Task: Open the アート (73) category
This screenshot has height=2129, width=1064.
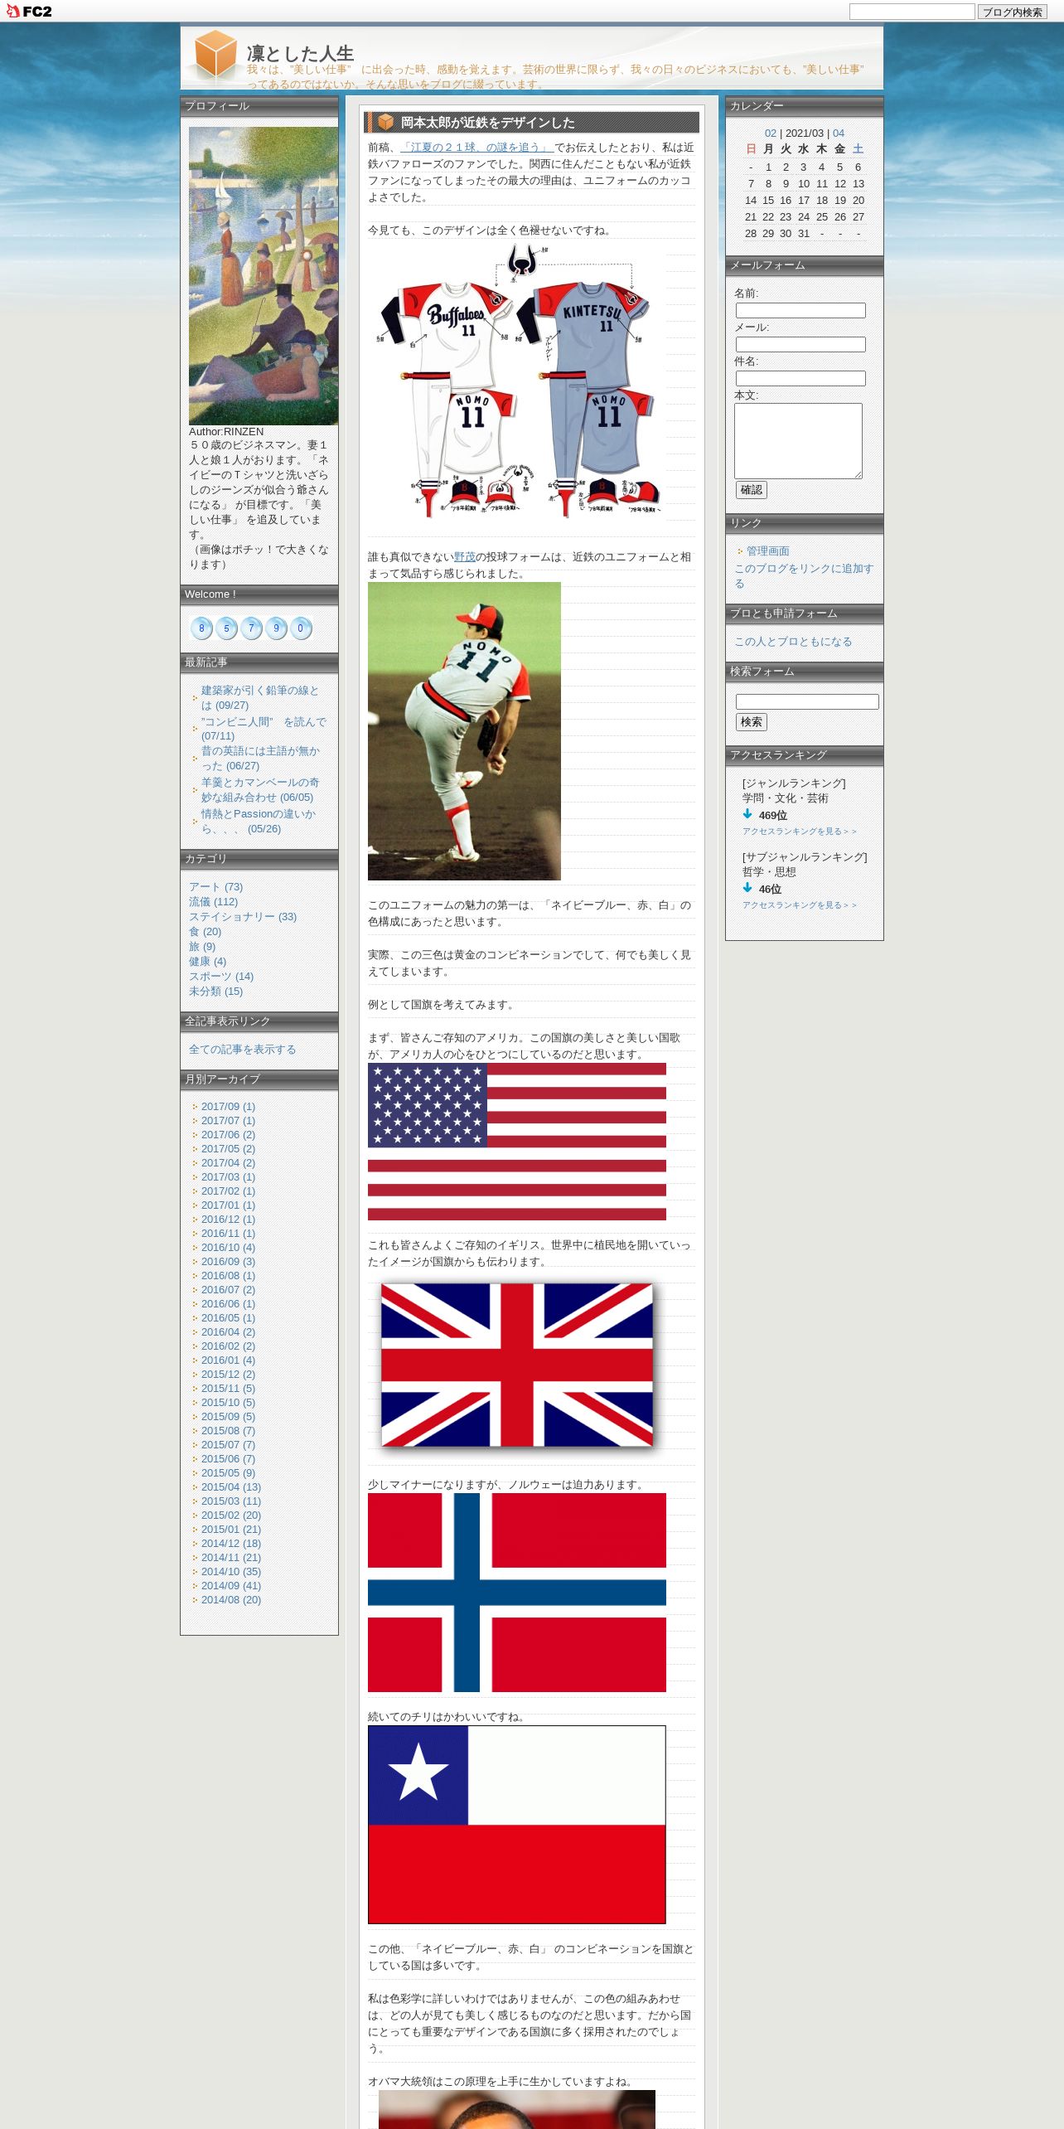Action: (x=215, y=887)
